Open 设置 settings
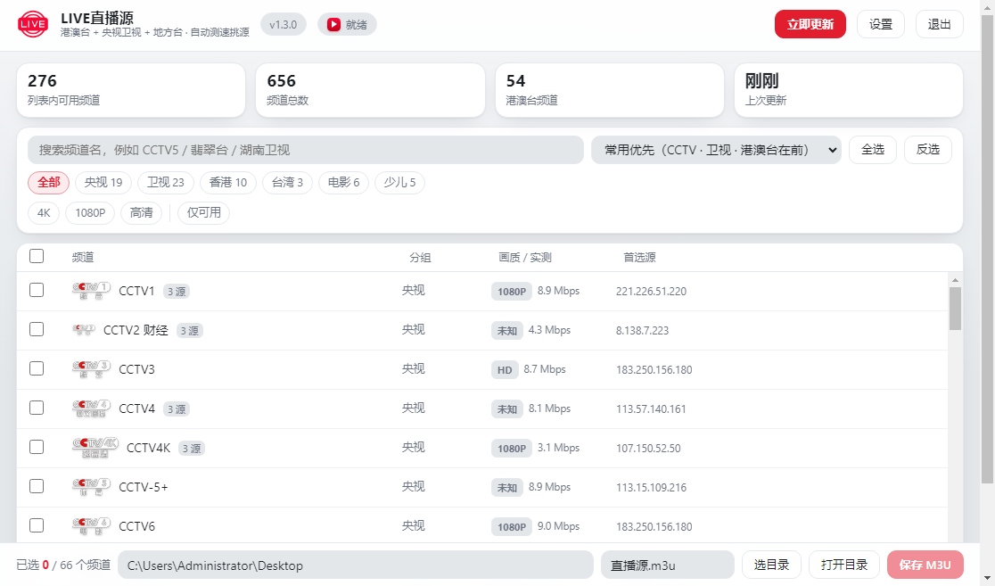Screen dimensions: 995x586 (881, 24)
